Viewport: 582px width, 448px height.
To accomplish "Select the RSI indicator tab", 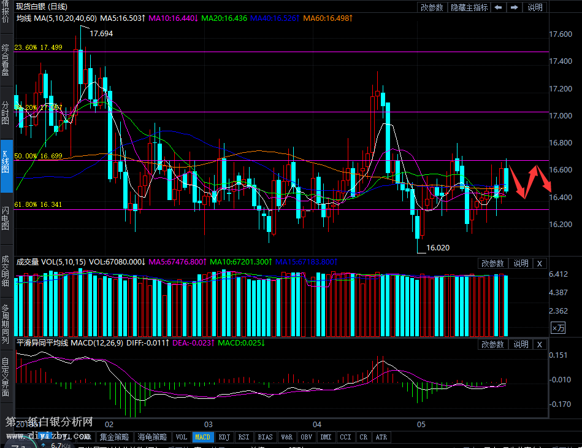I will (243, 438).
